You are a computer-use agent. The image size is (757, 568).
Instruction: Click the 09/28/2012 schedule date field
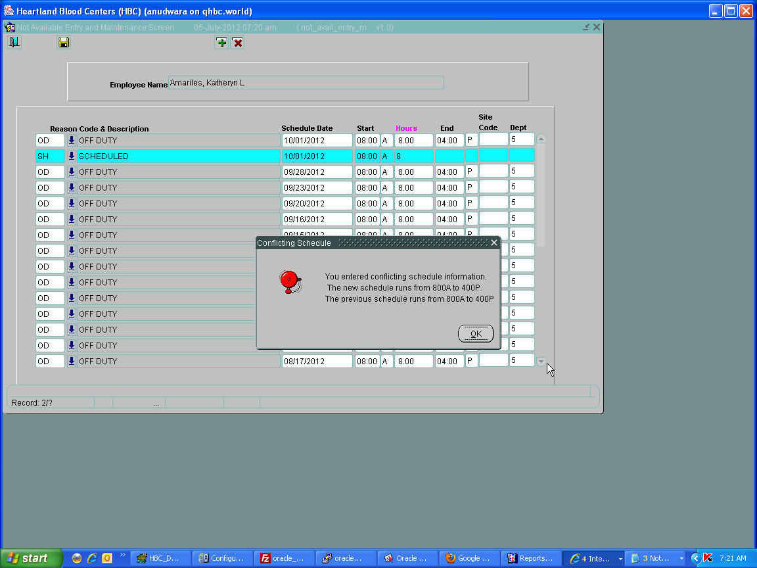(x=317, y=172)
